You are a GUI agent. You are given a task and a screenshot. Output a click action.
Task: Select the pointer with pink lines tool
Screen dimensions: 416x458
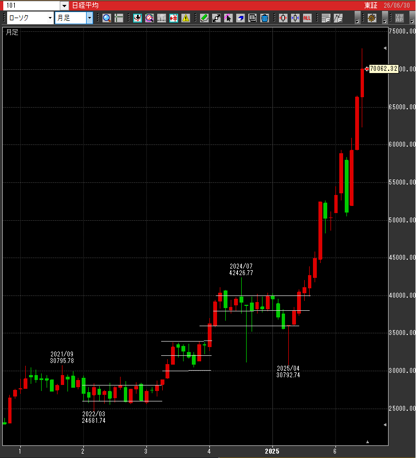tap(228, 18)
